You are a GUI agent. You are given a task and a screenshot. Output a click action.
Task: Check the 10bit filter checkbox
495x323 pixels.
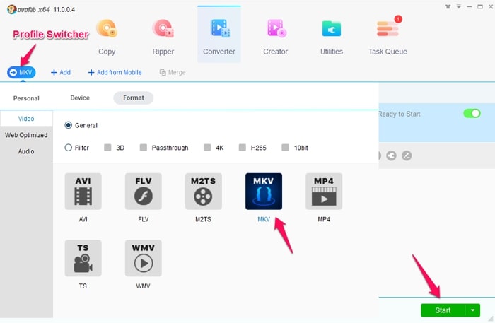click(285, 147)
